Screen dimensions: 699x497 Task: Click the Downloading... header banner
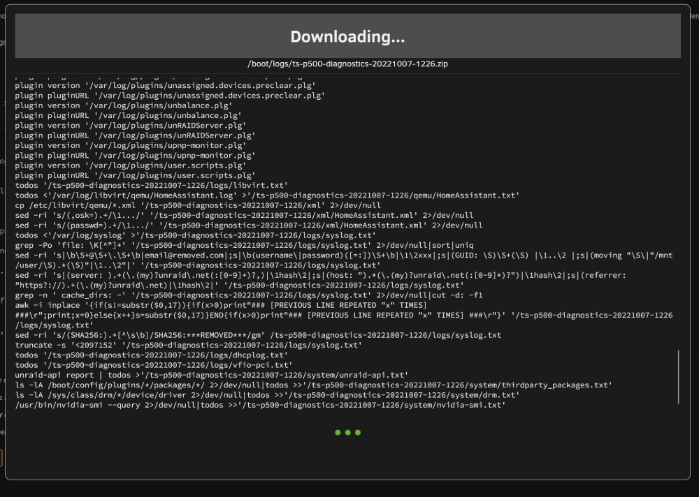347,36
